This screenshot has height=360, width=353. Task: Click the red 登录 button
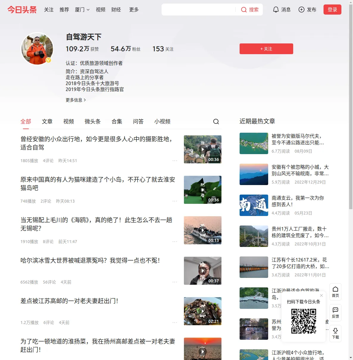(332, 10)
